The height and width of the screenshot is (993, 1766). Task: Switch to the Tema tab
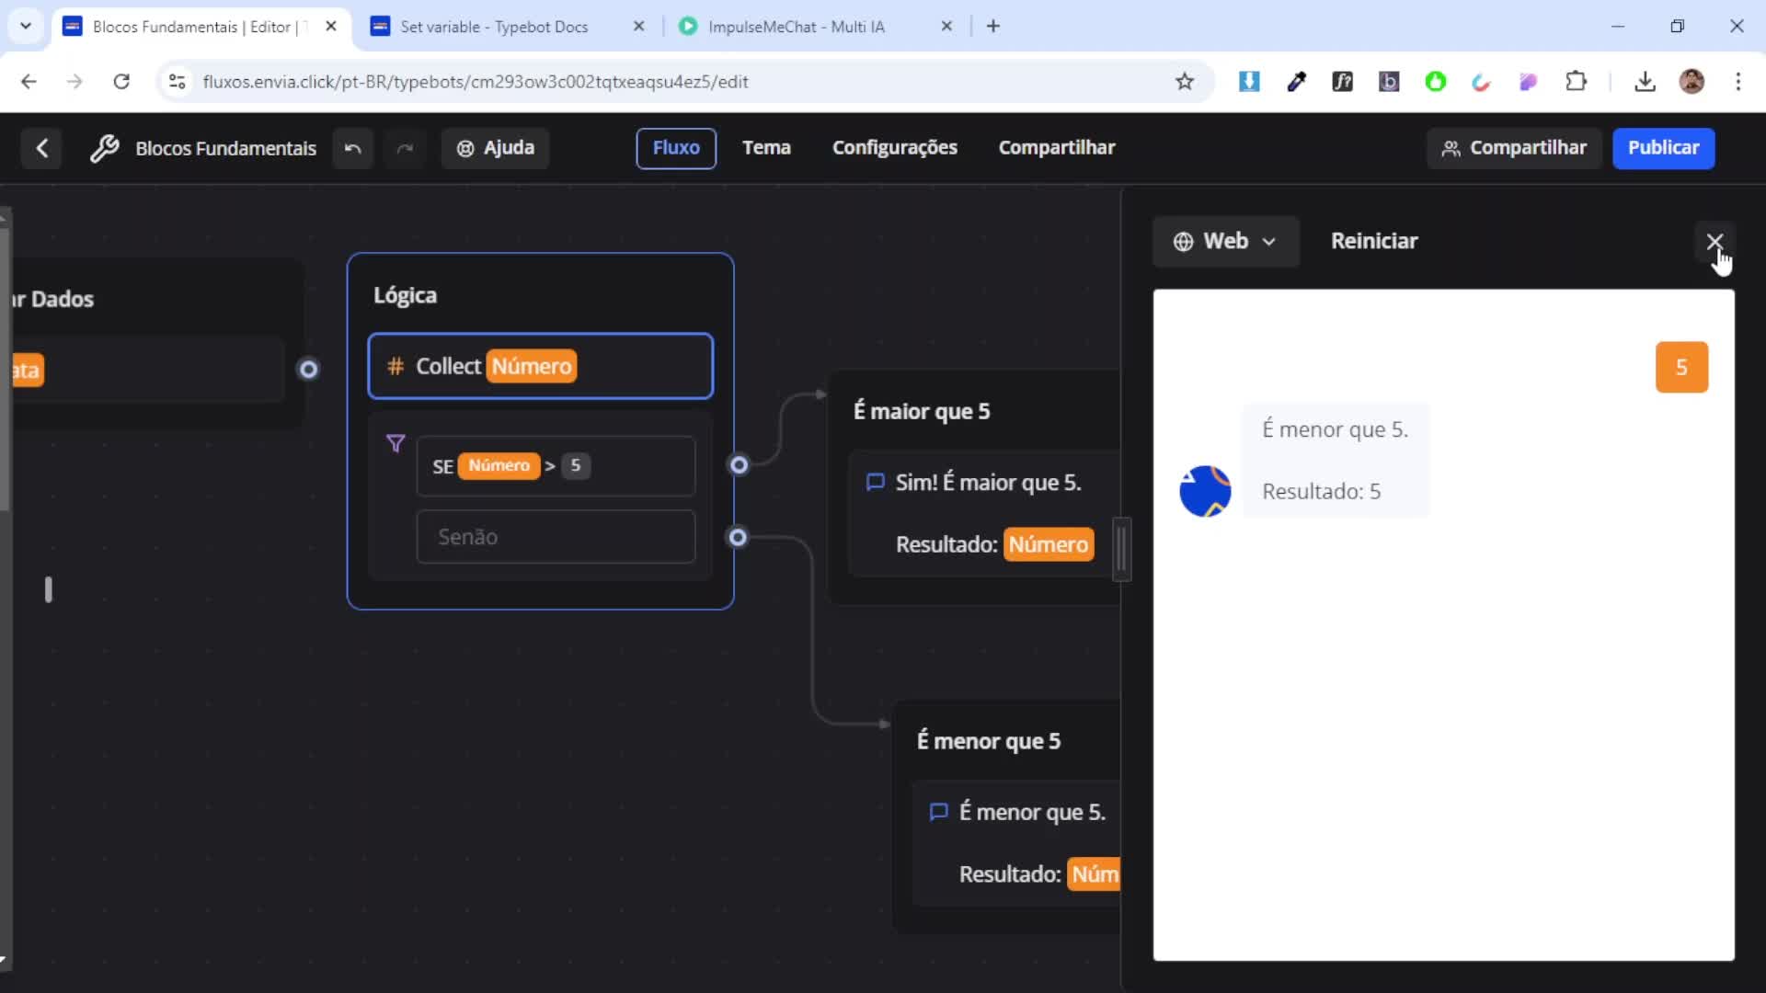tap(766, 148)
